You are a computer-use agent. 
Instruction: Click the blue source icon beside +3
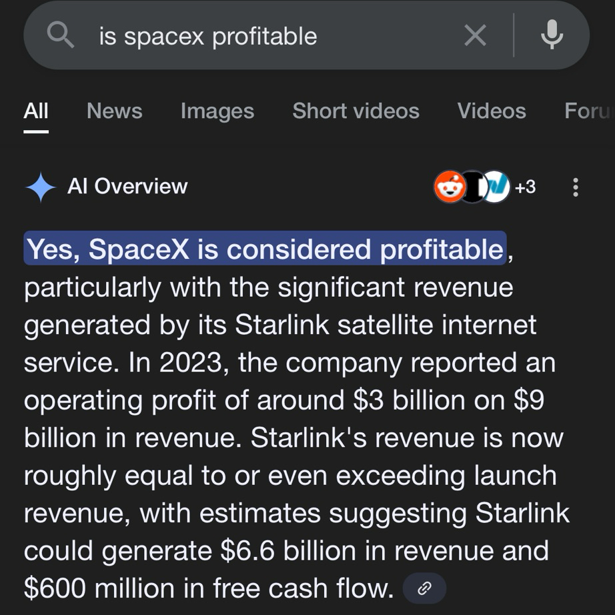pyautogui.click(x=497, y=187)
